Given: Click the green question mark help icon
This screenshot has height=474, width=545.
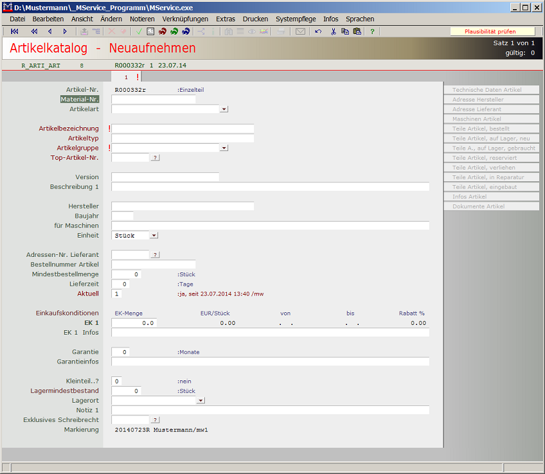Looking at the screenshot, I should pyautogui.click(x=372, y=31).
